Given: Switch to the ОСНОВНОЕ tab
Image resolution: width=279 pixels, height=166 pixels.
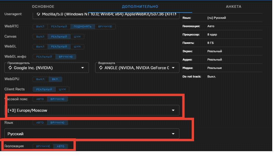Looking at the screenshot, I should pos(43,7).
